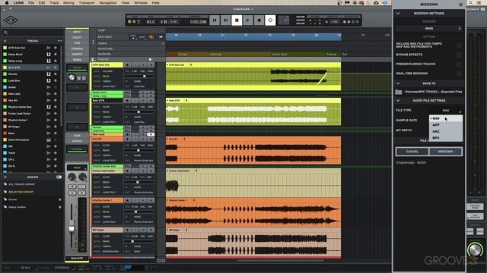Stop playback with the stop button
487x273 pixels.
237,20
